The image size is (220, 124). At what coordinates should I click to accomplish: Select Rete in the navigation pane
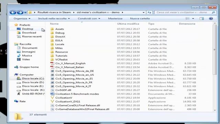[22, 101]
